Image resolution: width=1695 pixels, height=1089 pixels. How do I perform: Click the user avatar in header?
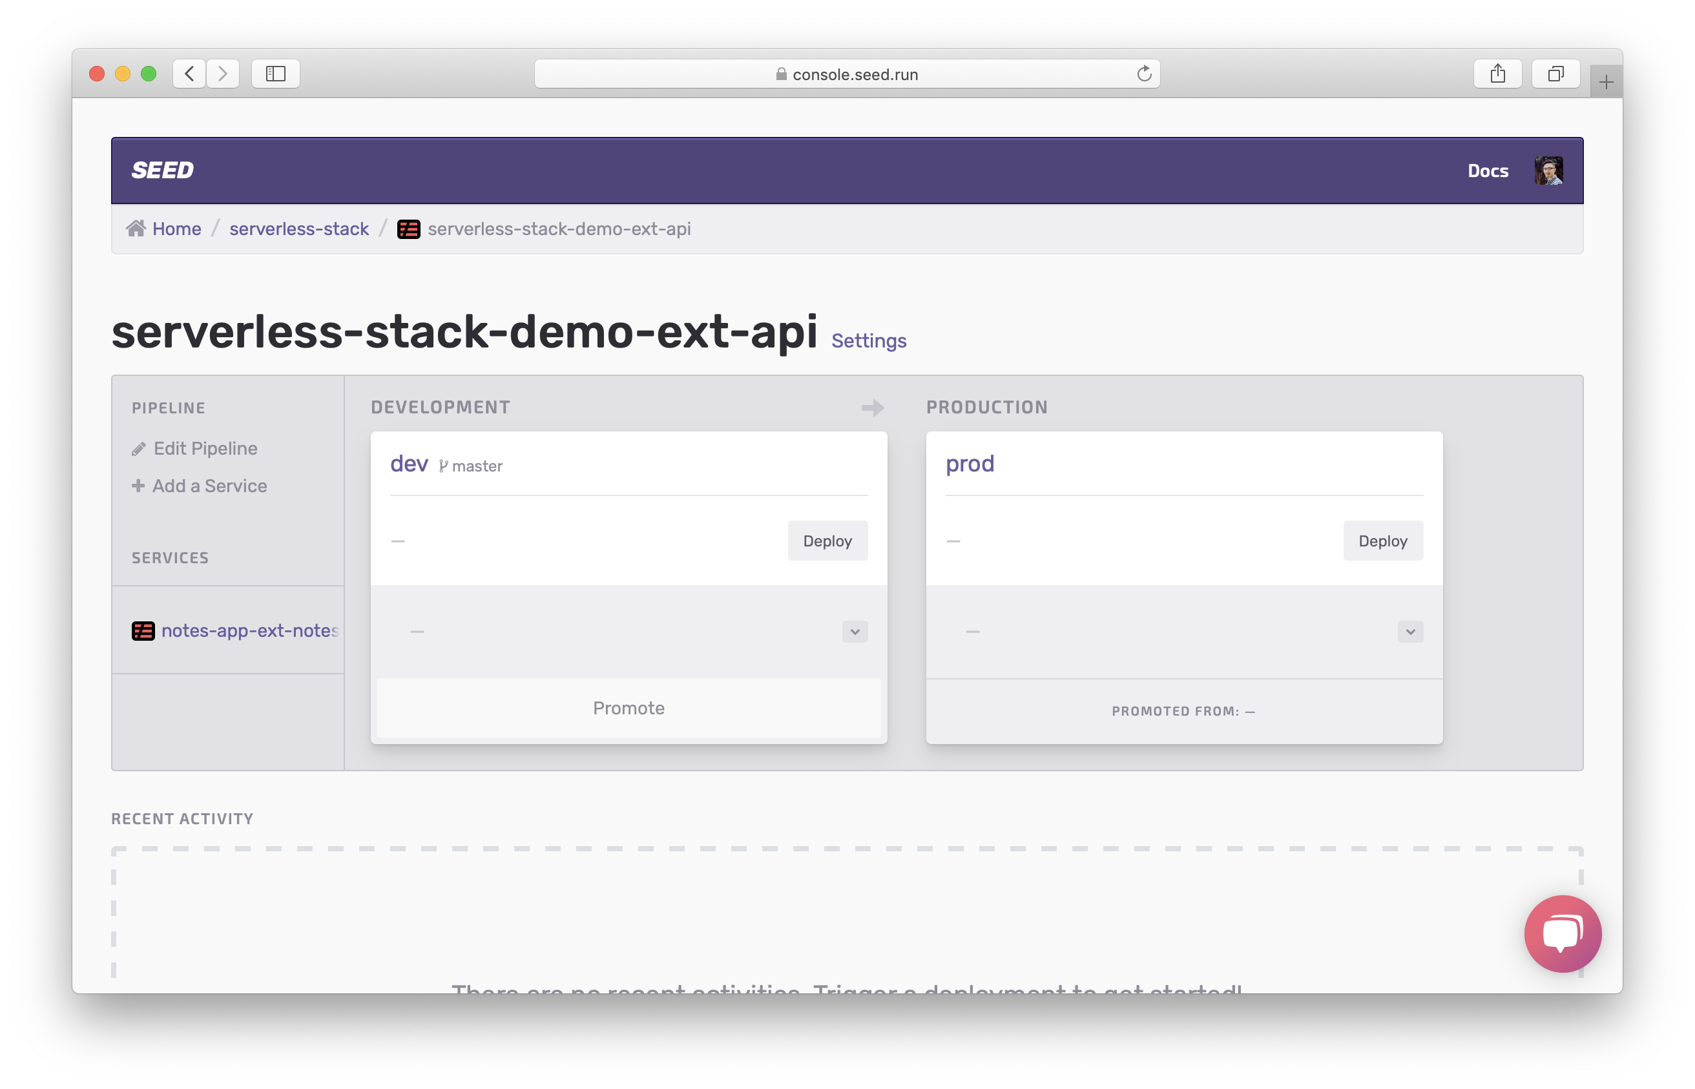(x=1548, y=171)
